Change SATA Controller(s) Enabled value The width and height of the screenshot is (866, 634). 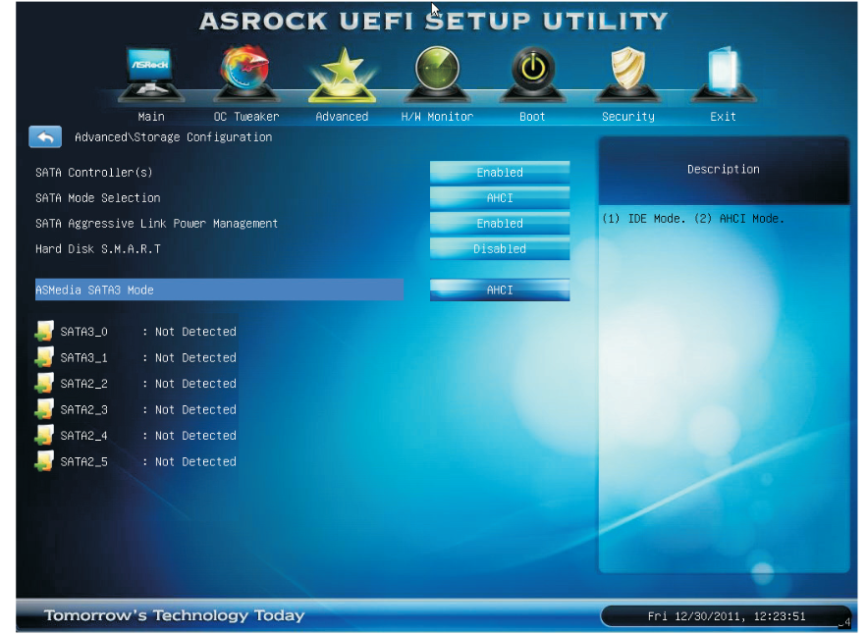tap(500, 173)
